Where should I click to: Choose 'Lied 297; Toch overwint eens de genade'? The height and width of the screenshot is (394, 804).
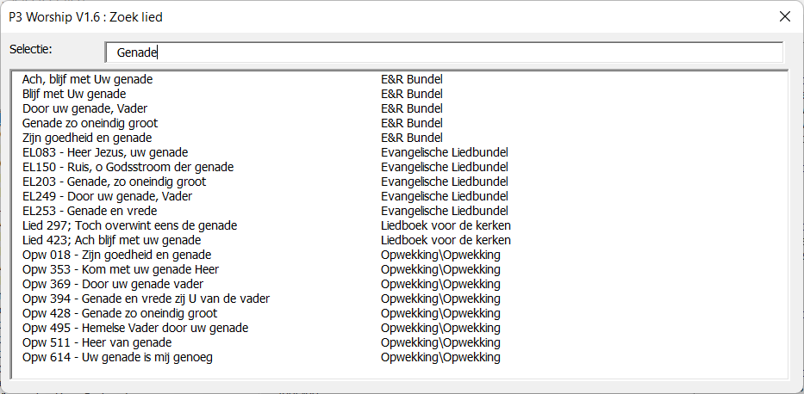[129, 225]
